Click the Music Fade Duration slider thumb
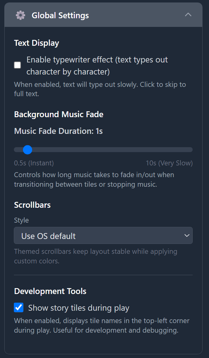The height and width of the screenshot is (358, 209). [x=28, y=150]
